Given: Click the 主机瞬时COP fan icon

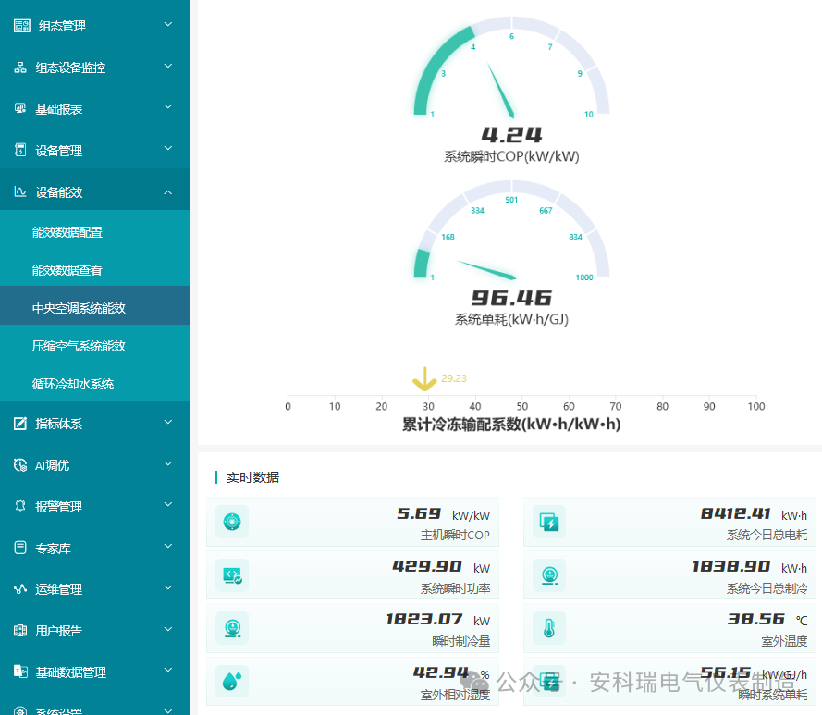Looking at the screenshot, I should (x=231, y=522).
